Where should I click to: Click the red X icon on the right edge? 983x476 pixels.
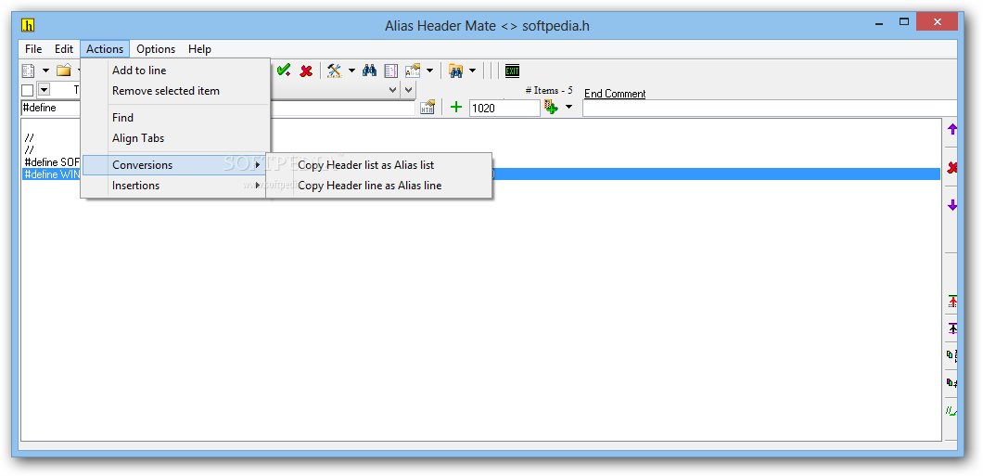952,167
